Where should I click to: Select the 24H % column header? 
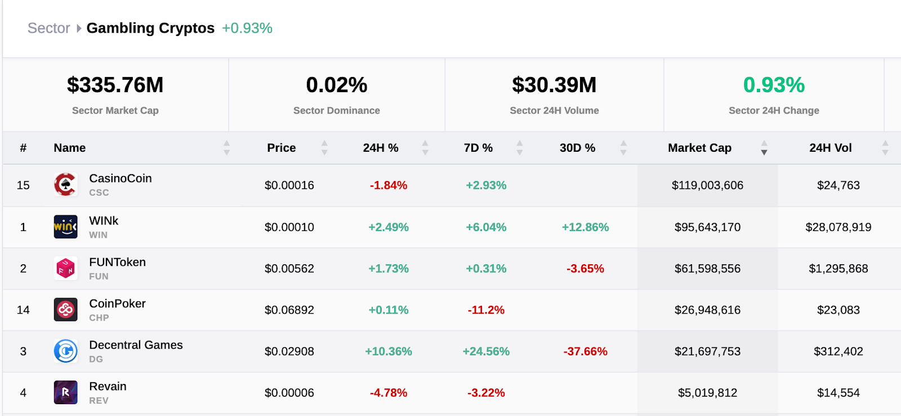coord(381,148)
